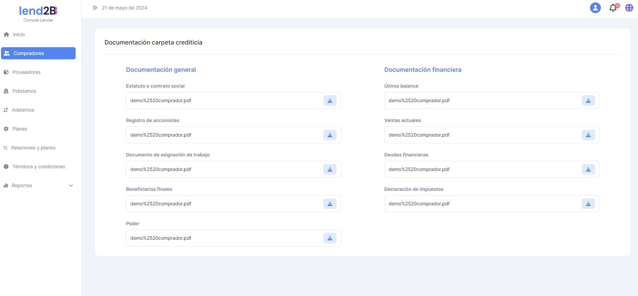The height and width of the screenshot is (296, 638).
Task: Open the notifications bell
Action: [613, 8]
